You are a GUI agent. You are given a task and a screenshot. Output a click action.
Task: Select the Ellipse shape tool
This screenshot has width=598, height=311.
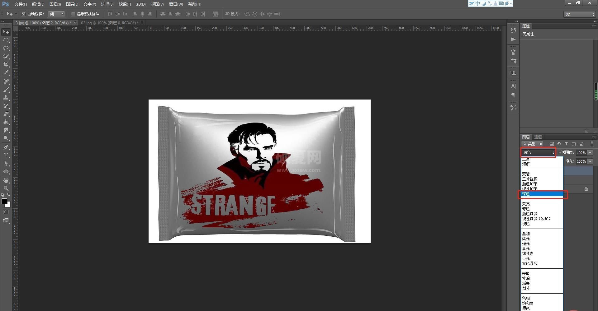pos(6,171)
